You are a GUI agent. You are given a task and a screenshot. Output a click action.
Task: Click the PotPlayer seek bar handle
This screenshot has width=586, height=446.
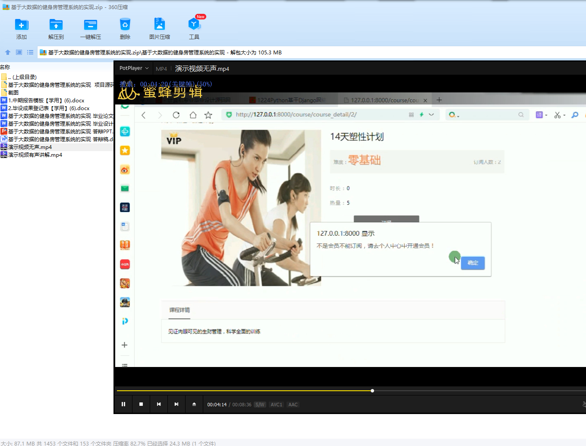point(372,391)
